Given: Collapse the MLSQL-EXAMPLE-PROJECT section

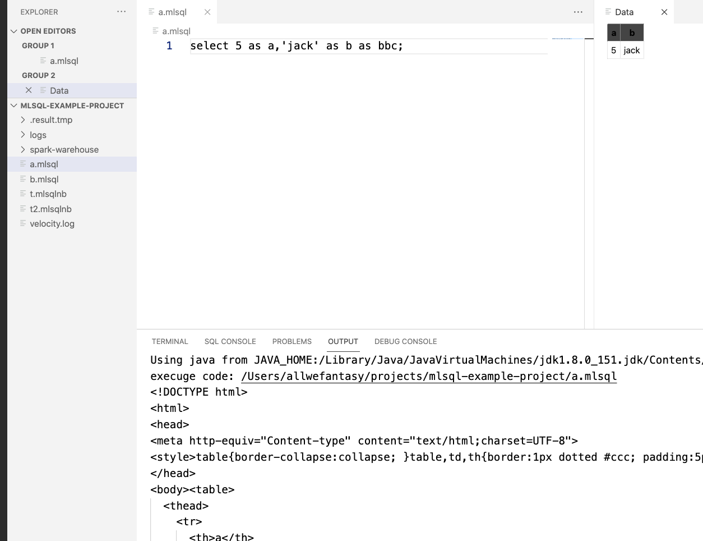Looking at the screenshot, I should [x=14, y=106].
